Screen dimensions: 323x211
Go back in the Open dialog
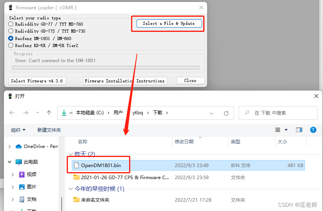12,113
